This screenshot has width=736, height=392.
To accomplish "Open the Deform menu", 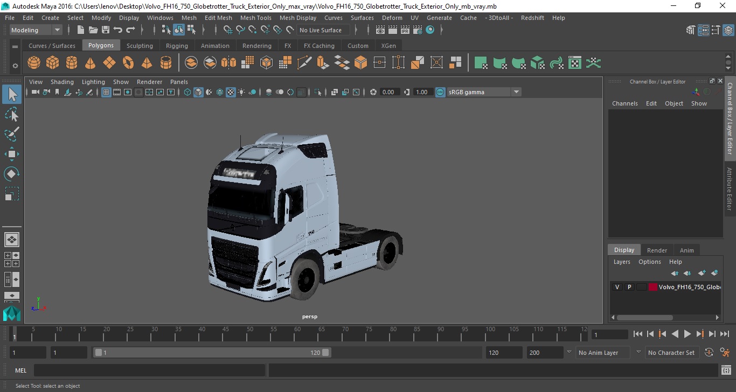I will pyautogui.click(x=392, y=18).
